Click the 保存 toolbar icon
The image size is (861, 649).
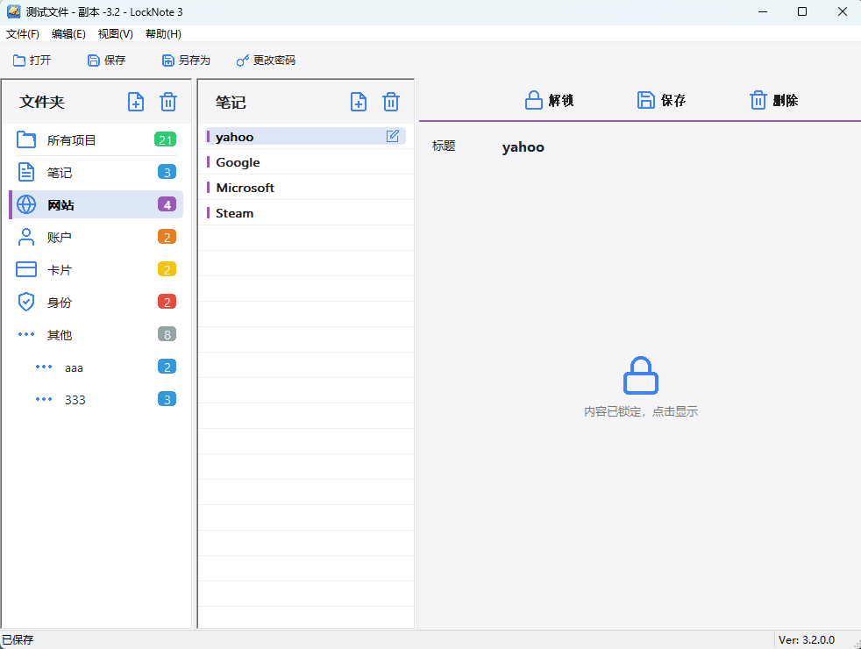pyautogui.click(x=94, y=60)
